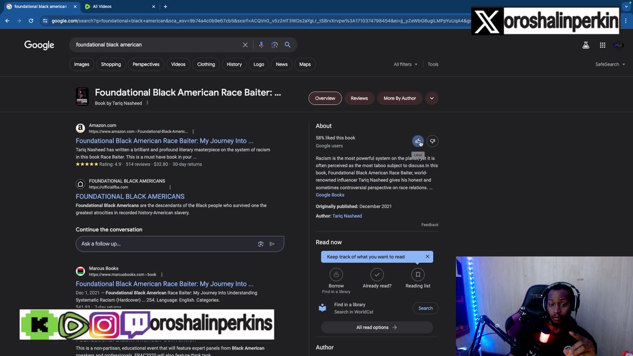The height and width of the screenshot is (356, 633).
Task: Open the 'FOUNDATIONAL BLACK AMERICANS' result link
Action: (130, 196)
